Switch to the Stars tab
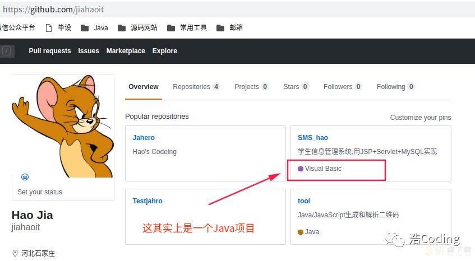 tap(296, 87)
